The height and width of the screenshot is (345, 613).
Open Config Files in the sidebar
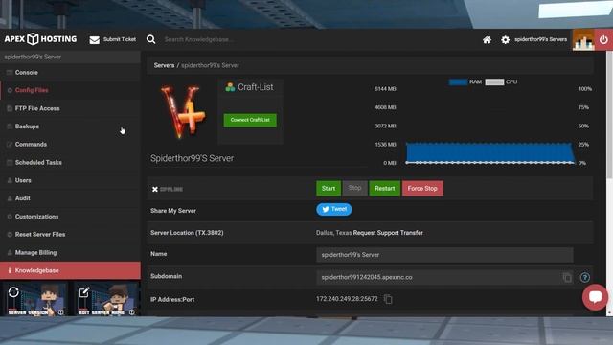click(x=70, y=90)
